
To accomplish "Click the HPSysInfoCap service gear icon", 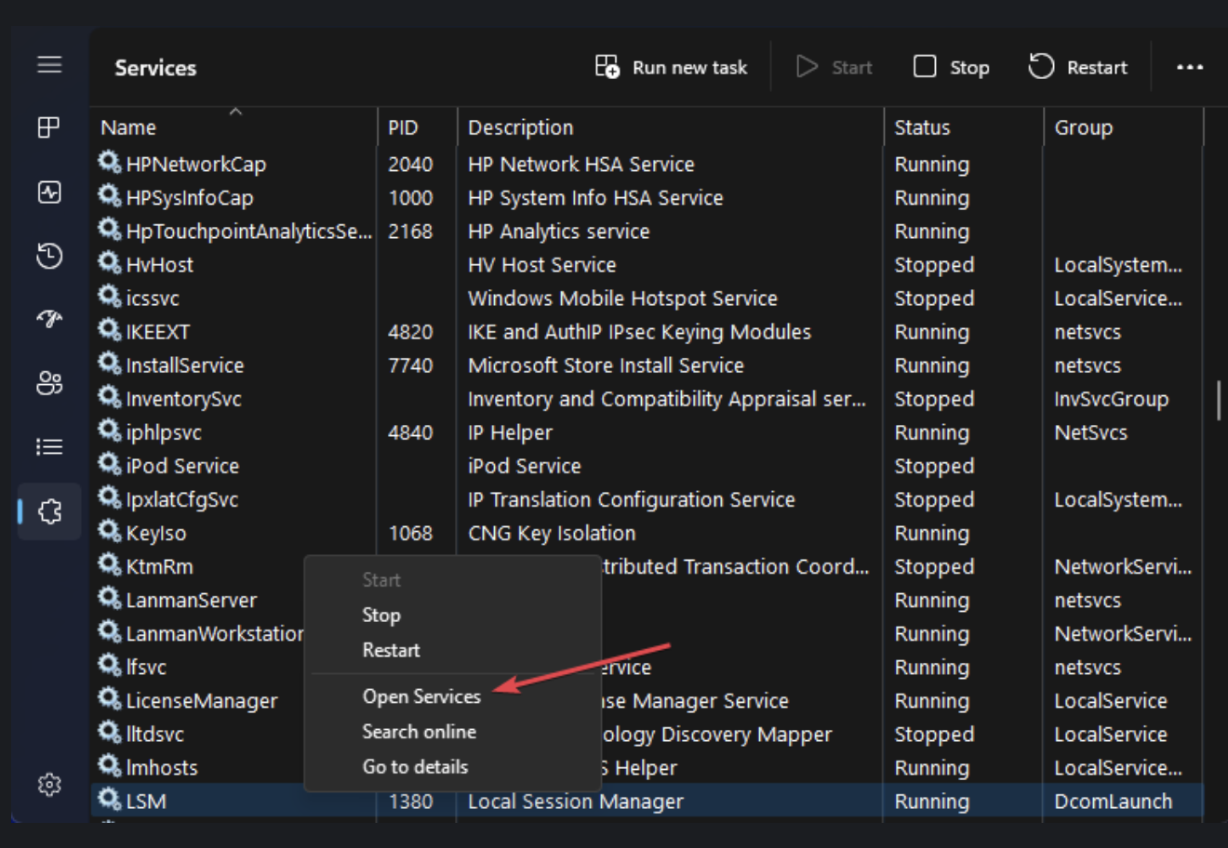I will (x=110, y=196).
